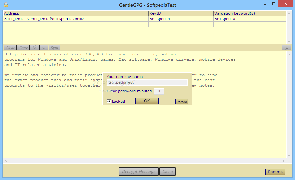Click the ÏÜ toolbar button
This screenshot has height=180, width=295.
[x=34, y=47]
